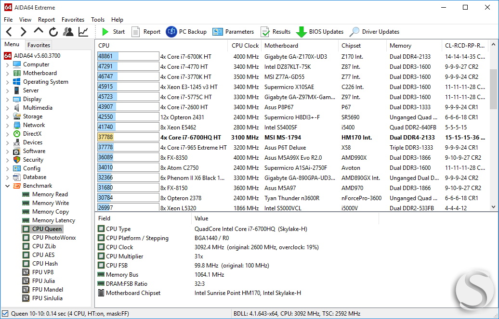Open the View menu
Screen dimensions: 499x319
[25, 20]
